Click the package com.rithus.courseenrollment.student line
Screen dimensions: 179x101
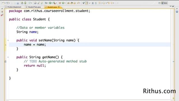(50, 11)
